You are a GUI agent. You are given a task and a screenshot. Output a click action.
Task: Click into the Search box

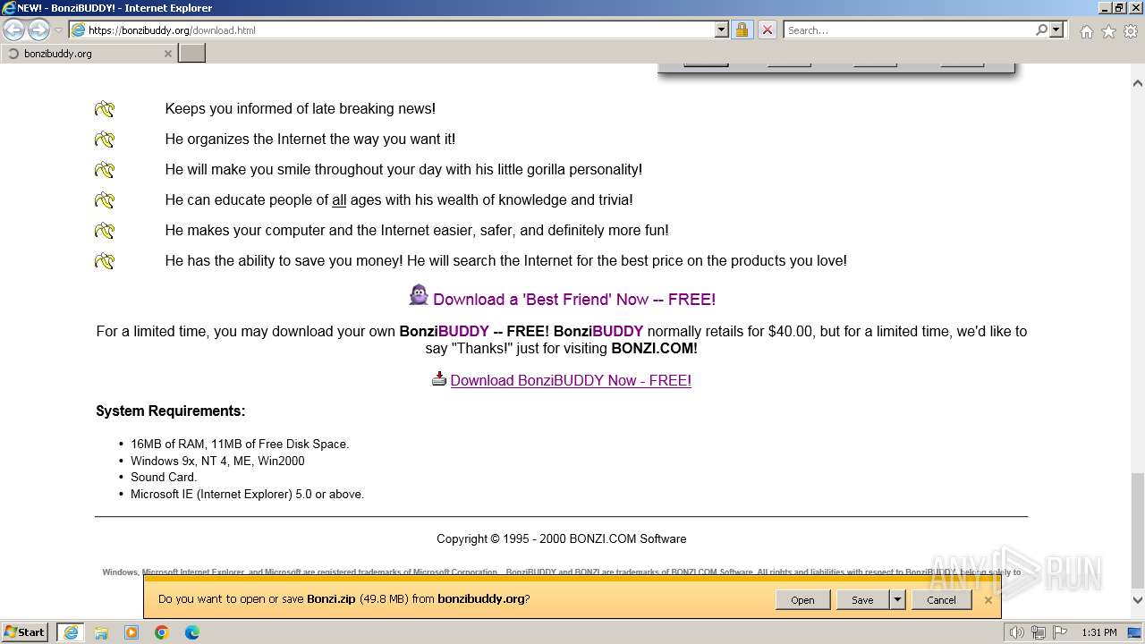pos(909,30)
